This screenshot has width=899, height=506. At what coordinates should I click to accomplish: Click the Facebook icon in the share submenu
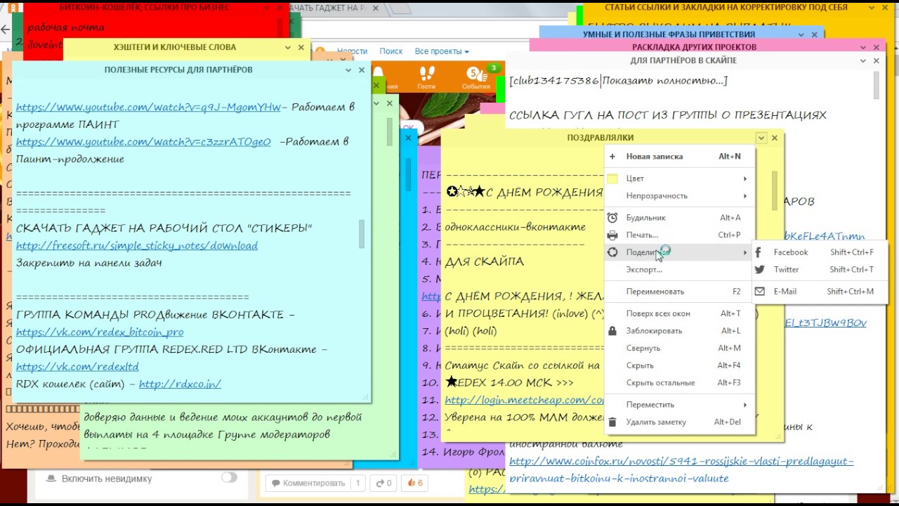click(759, 252)
